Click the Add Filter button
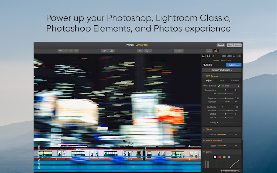Viewport: 277px width, 173px height. coord(234,65)
